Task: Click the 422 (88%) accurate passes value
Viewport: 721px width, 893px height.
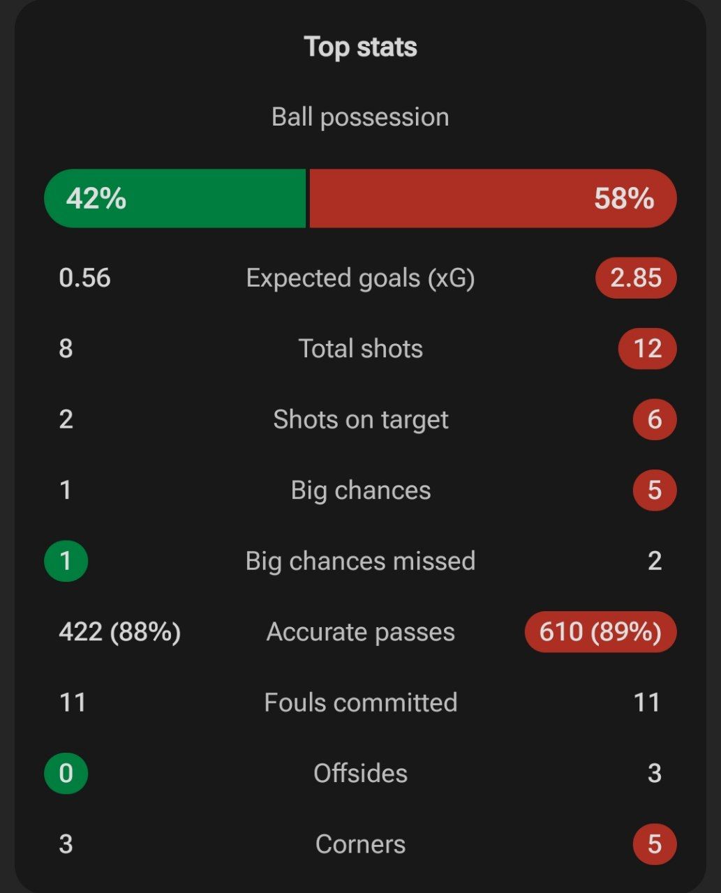Action: pyautogui.click(x=119, y=631)
